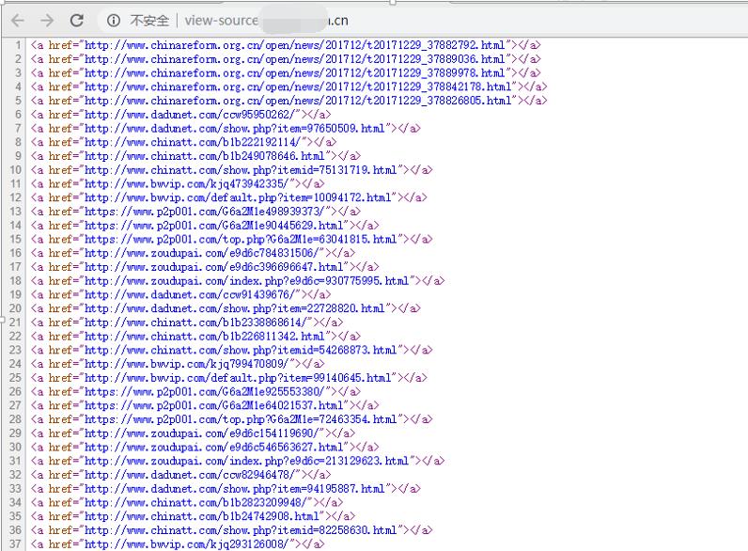
Task: Click source line number 28
Action: (x=16, y=419)
